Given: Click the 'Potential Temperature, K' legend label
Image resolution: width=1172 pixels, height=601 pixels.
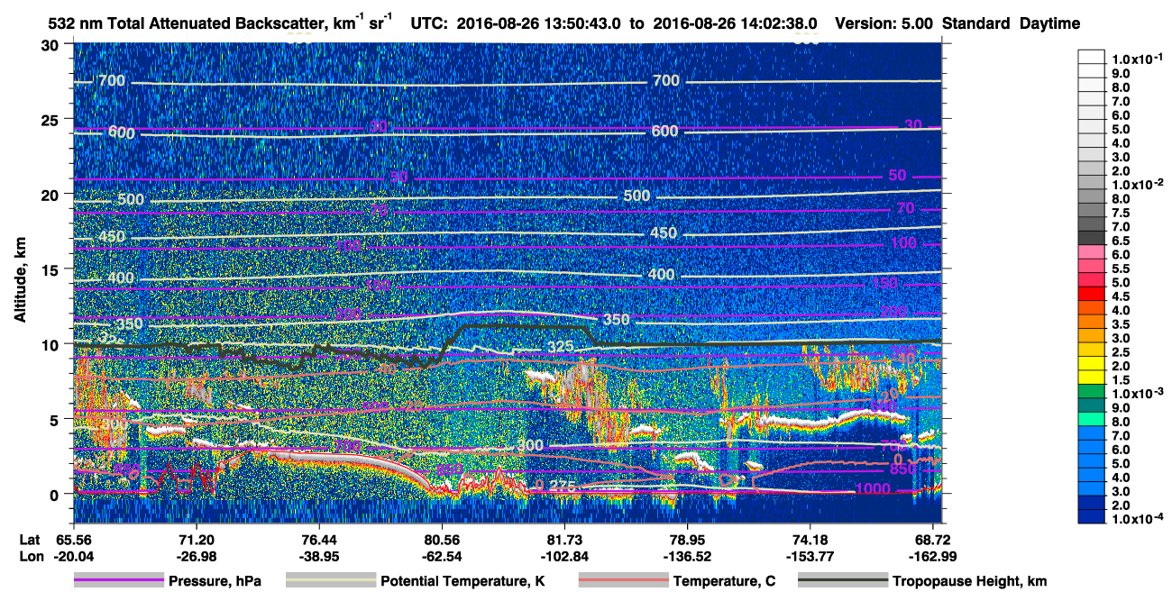Looking at the screenshot, I should pyautogui.click(x=463, y=581).
